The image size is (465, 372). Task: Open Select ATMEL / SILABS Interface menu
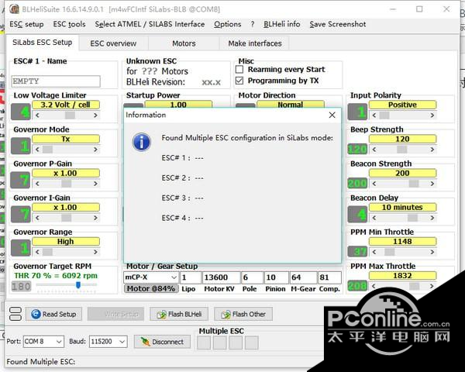pos(150,24)
